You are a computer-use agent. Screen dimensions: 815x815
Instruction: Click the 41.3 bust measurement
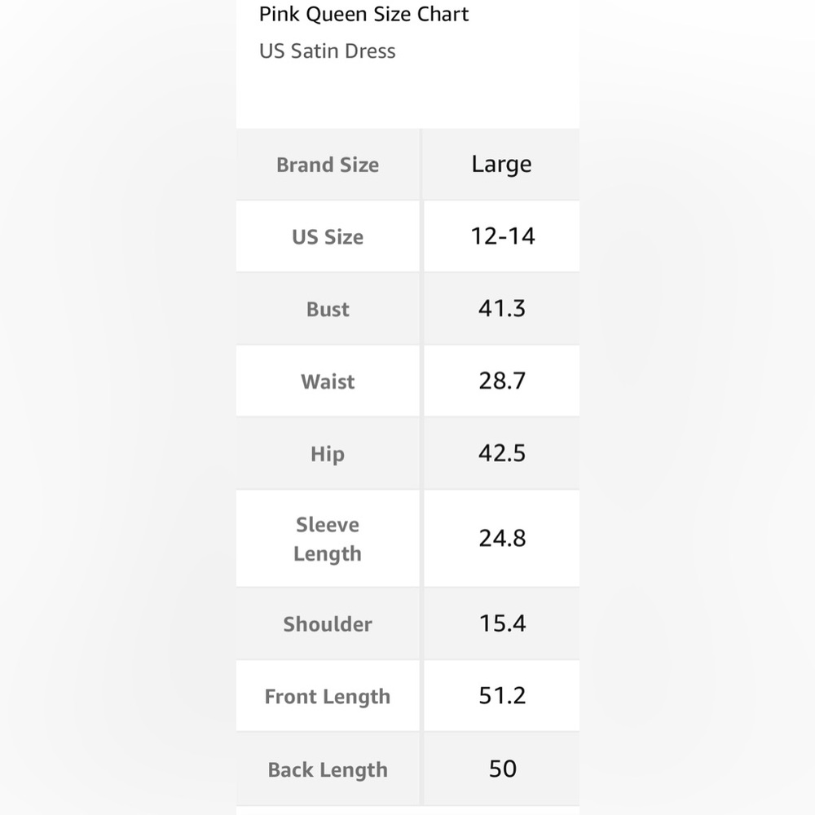(502, 308)
